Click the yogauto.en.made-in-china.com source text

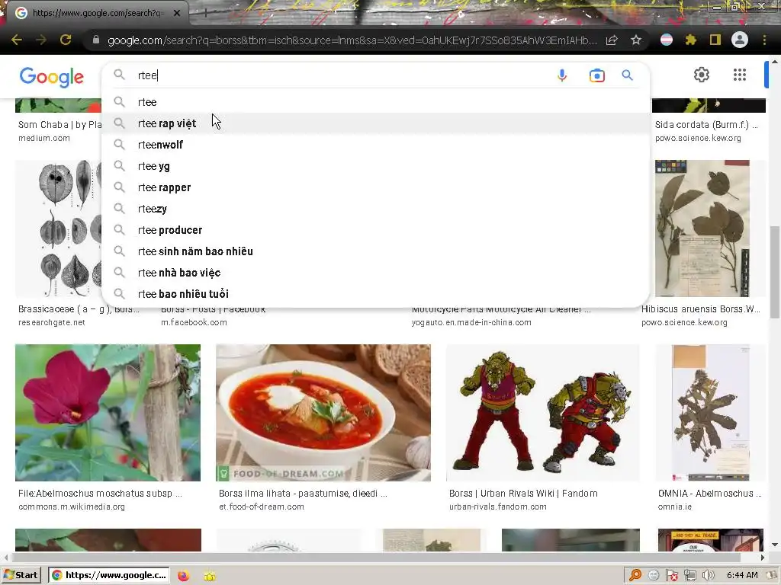[471, 322]
